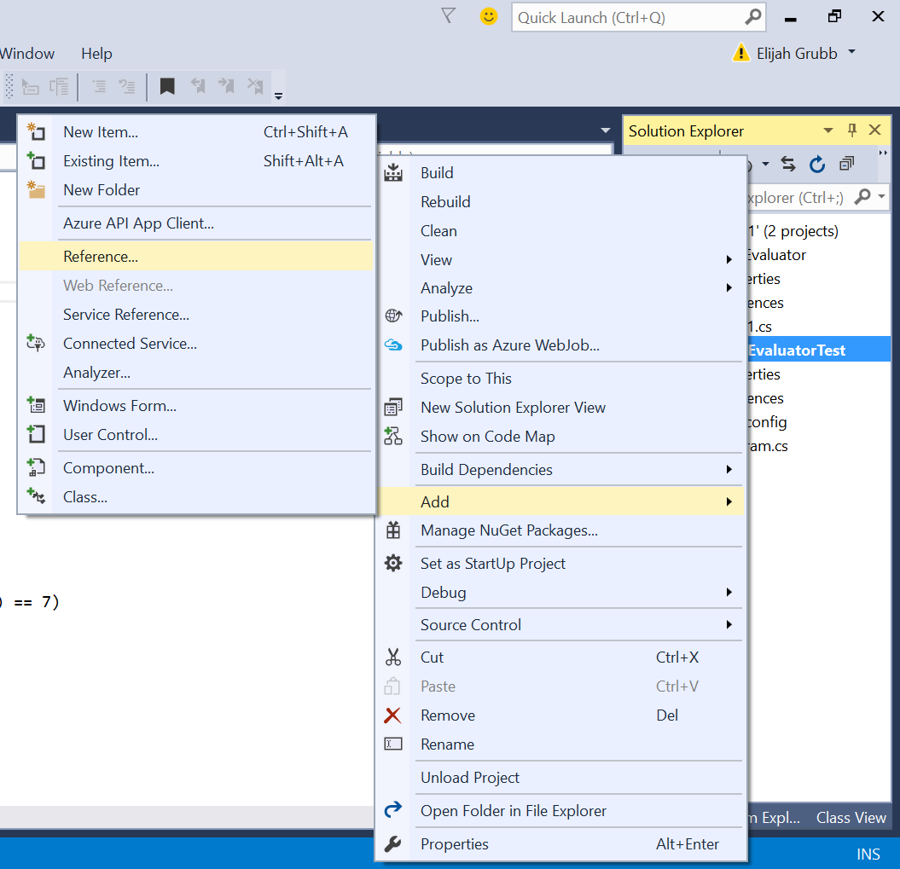This screenshot has width=900, height=869.
Task: Click the Manage NuGet Packages menu entry
Action: (508, 530)
